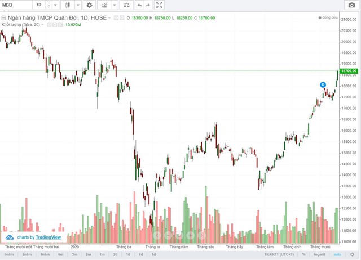Select the 7d time range
The height and width of the screenshot is (260, 361).
[x=141, y=254]
